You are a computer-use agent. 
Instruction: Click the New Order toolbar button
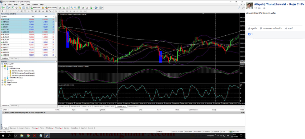35,8
